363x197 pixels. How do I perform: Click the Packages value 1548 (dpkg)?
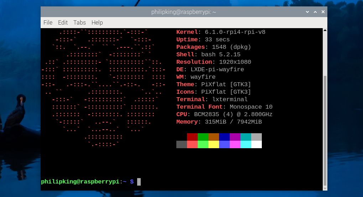231,47
